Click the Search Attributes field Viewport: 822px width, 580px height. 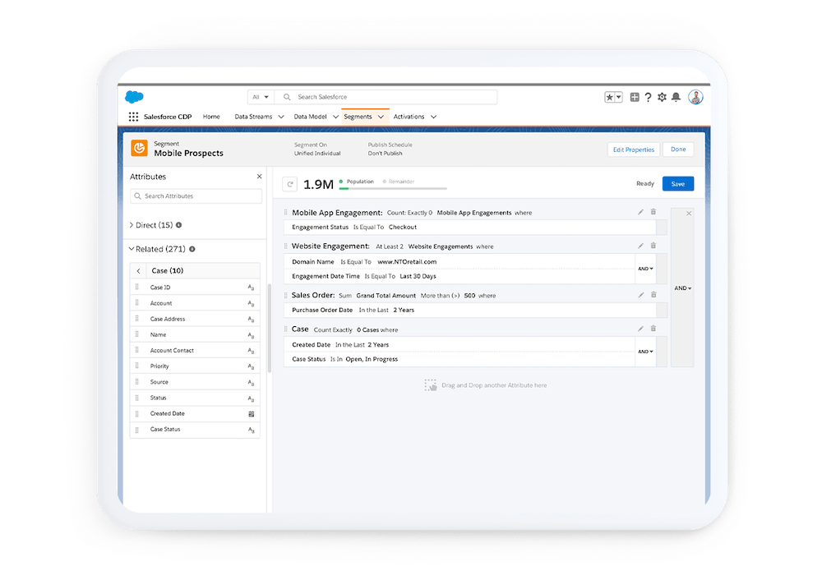pos(196,196)
